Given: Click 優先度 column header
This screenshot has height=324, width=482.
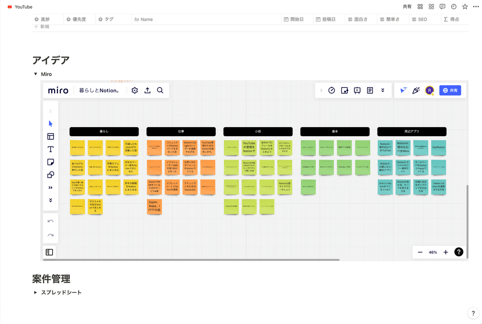Looking at the screenshot, I should 79,19.
